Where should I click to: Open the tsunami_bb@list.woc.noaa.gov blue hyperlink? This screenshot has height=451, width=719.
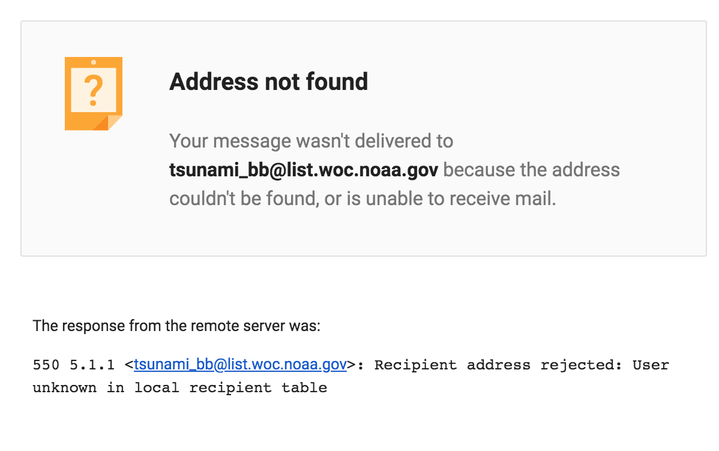point(240,365)
